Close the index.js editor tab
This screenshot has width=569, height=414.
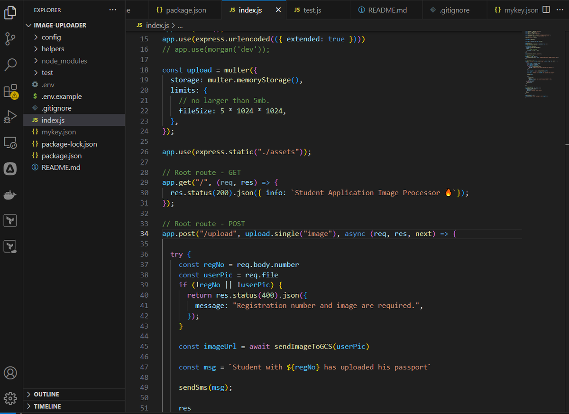[278, 10]
